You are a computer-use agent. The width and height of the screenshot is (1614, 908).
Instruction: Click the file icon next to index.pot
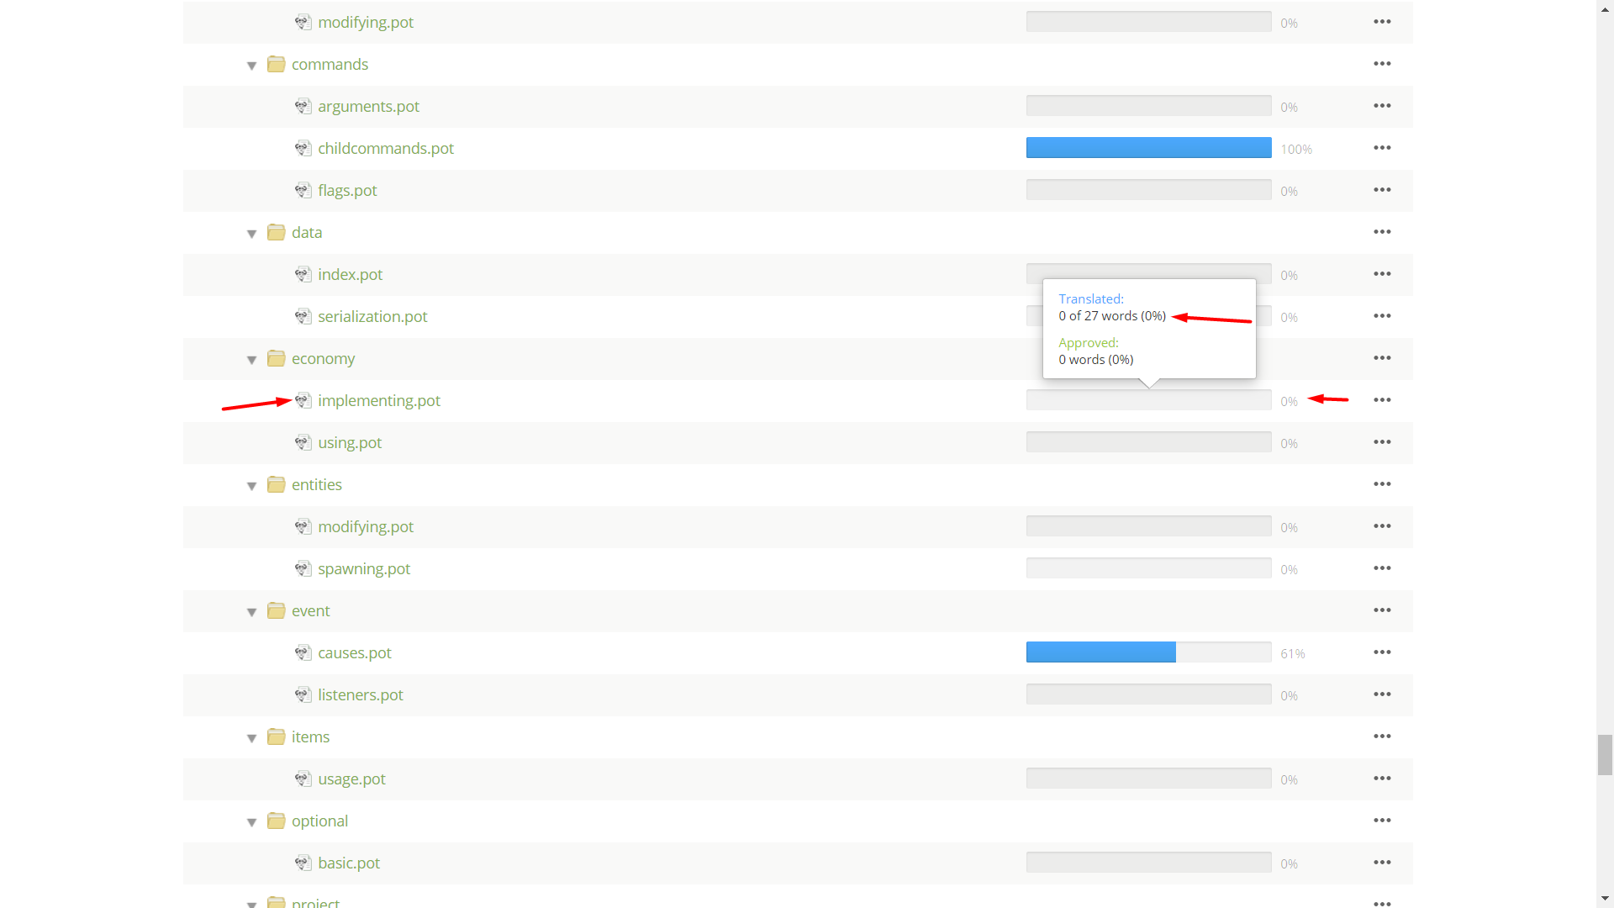coord(303,274)
